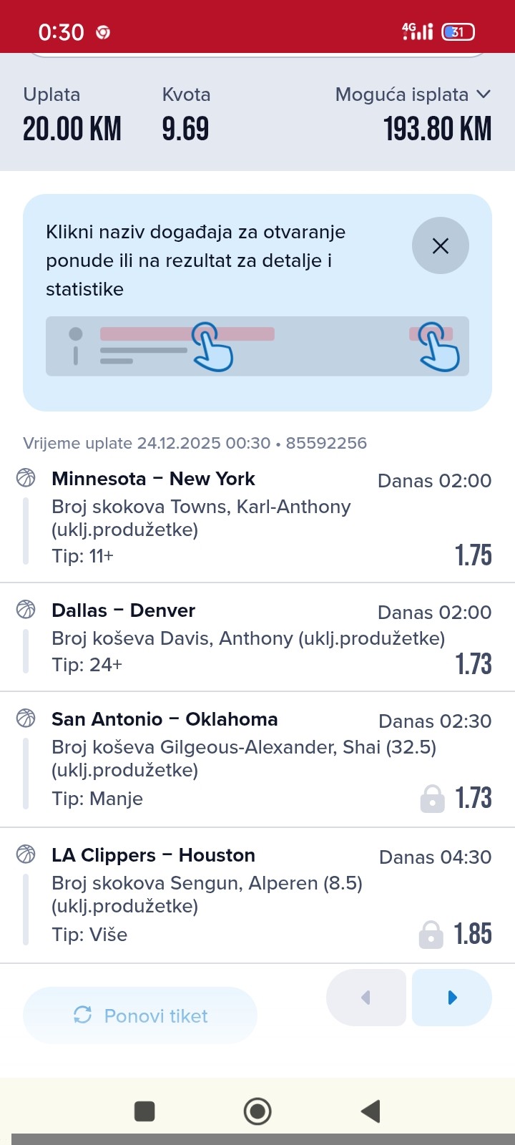Tap the Android home circle button
The image size is (515, 1145).
point(257,1111)
